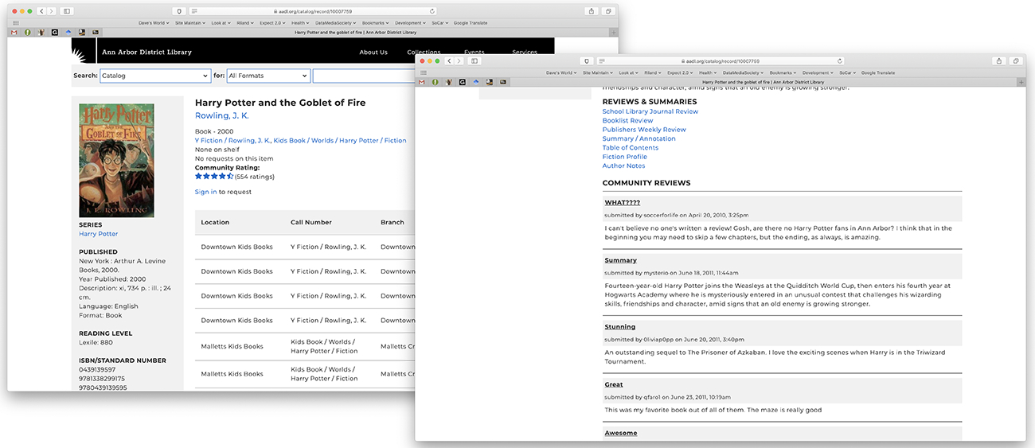
Task: Add a new tab in the left Safari window
Action: (613, 32)
